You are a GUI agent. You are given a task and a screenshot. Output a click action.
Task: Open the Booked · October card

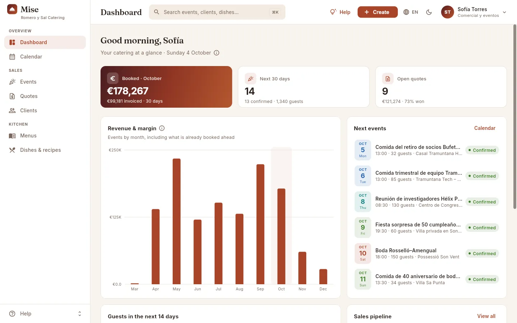pyautogui.click(x=166, y=87)
